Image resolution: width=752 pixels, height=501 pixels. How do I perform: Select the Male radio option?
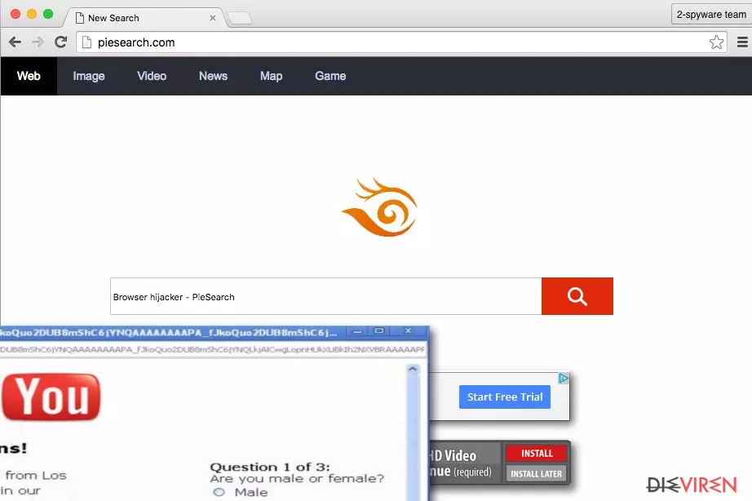219,492
